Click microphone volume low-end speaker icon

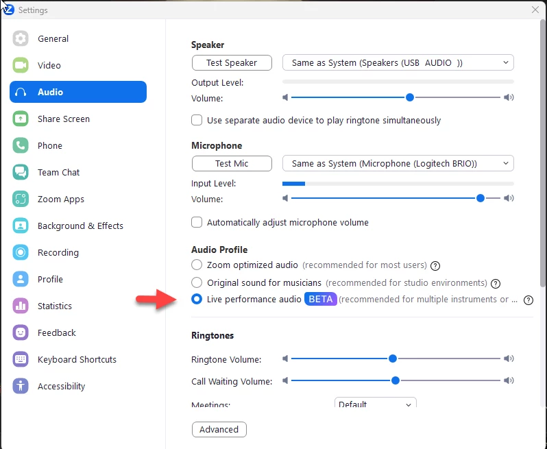coord(285,198)
